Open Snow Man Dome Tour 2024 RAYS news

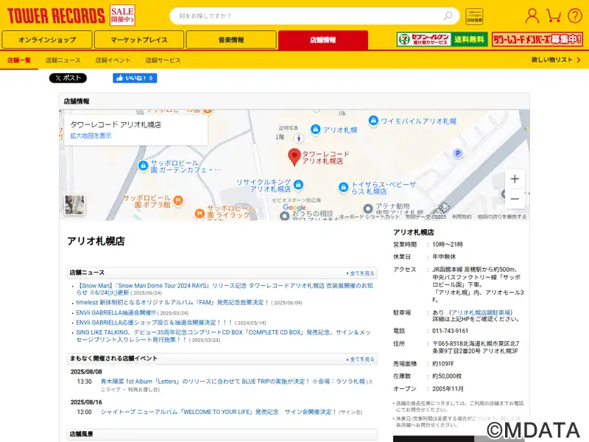(x=225, y=289)
